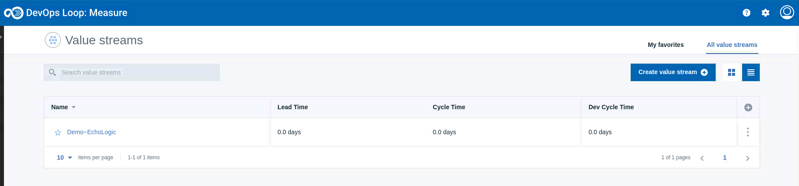Open the Demo~EchoLogic value stream link
This screenshot has height=186, width=799.
coord(91,132)
